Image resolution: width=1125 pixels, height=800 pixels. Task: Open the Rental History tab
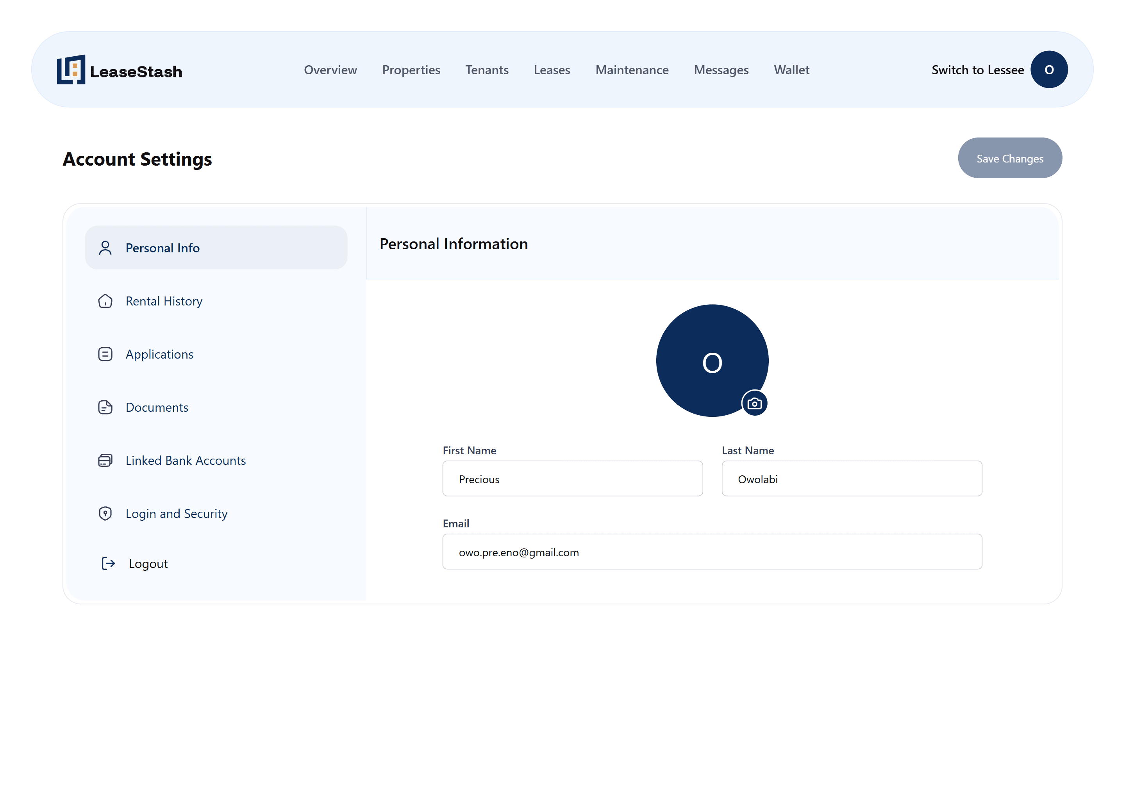point(216,301)
